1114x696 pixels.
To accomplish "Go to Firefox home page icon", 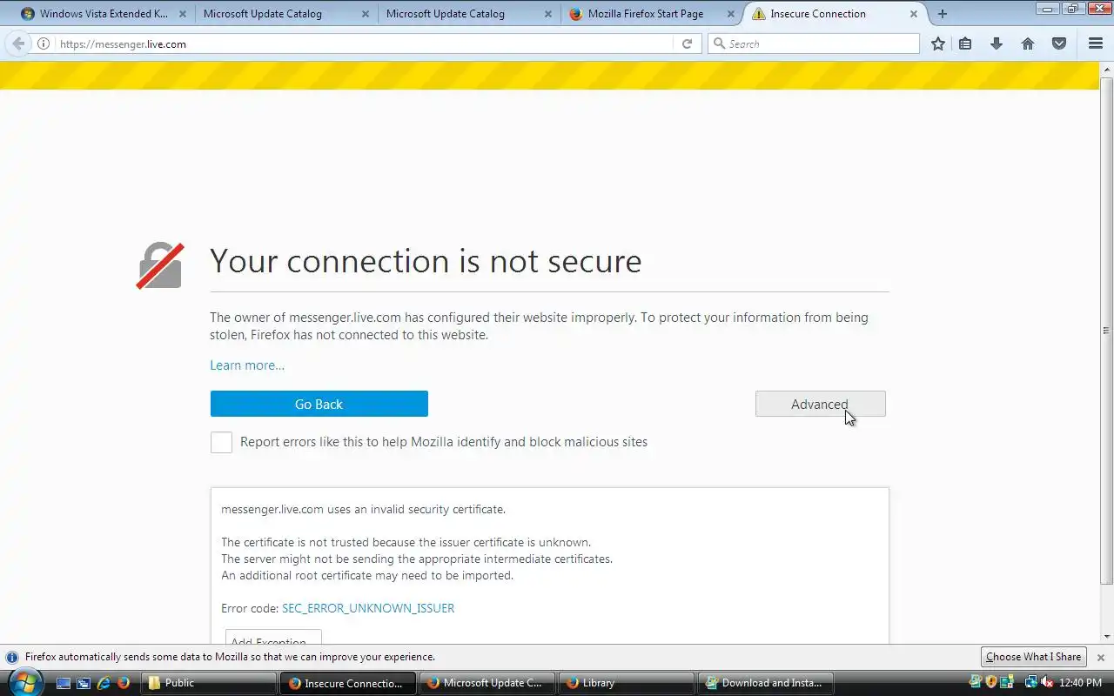I will 1028,43.
